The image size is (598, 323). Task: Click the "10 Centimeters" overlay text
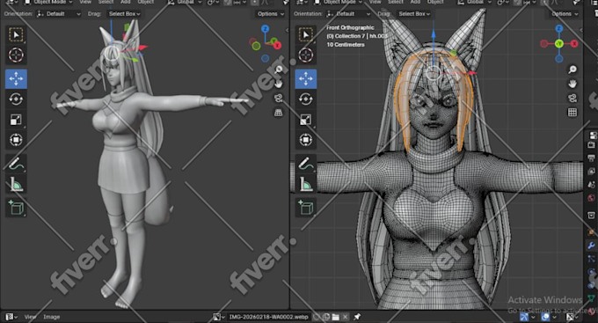(346, 44)
